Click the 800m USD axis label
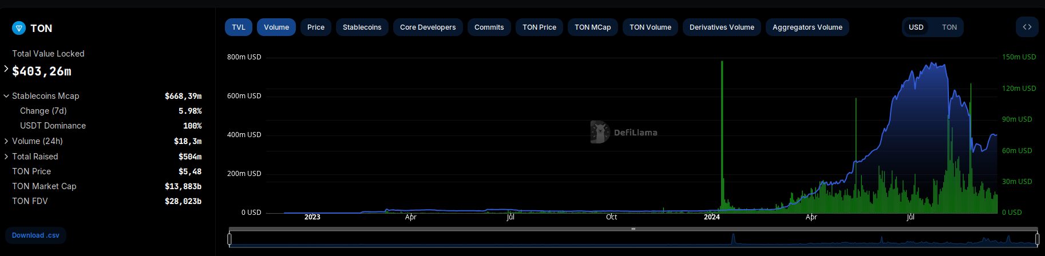The image size is (1045, 256). click(244, 57)
